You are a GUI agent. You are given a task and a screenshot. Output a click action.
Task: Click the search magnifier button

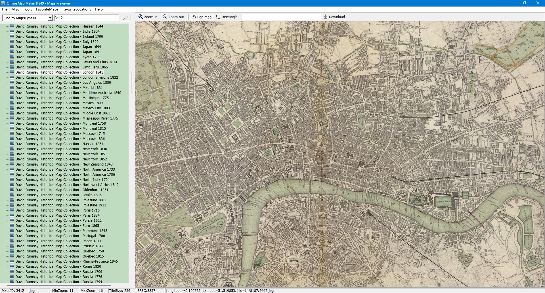(x=125, y=18)
